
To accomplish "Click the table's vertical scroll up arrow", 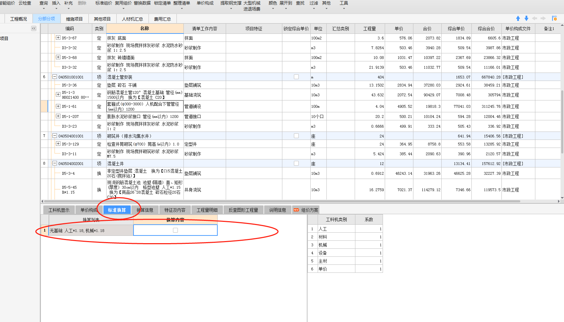I will click(x=562, y=25).
